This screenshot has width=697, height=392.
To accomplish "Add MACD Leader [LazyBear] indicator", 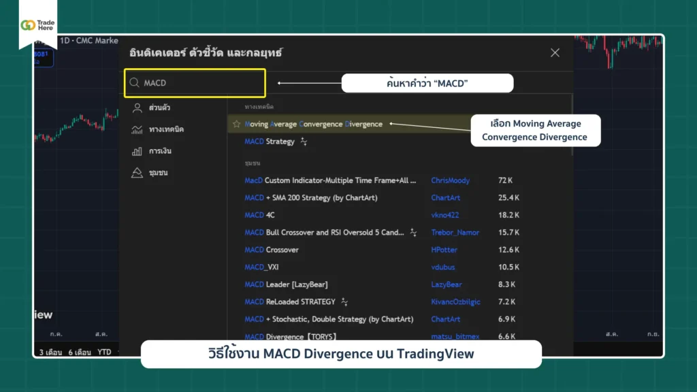I will (x=286, y=284).
